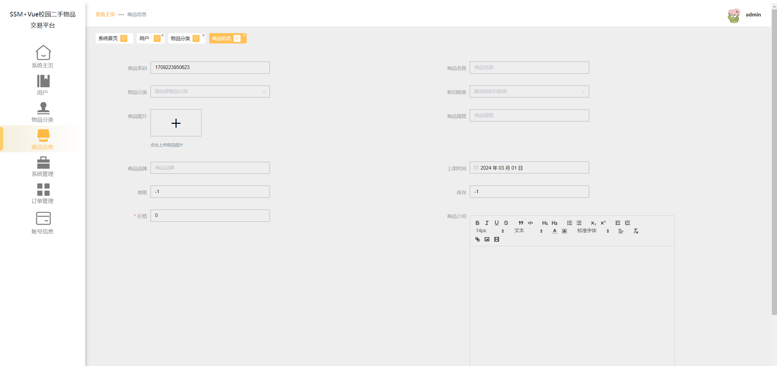
Task: Insert video icon in editor toolbar
Action: 497,239
